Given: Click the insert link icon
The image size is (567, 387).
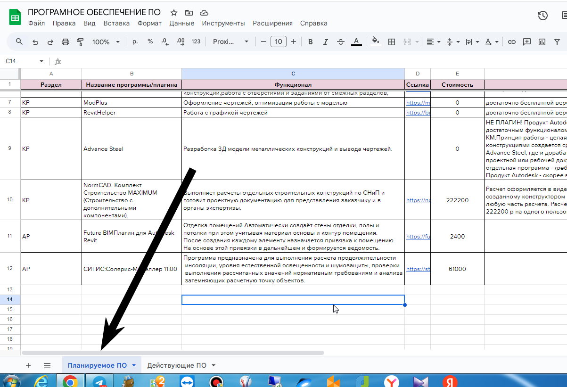Looking at the screenshot, I should point(511,42).
